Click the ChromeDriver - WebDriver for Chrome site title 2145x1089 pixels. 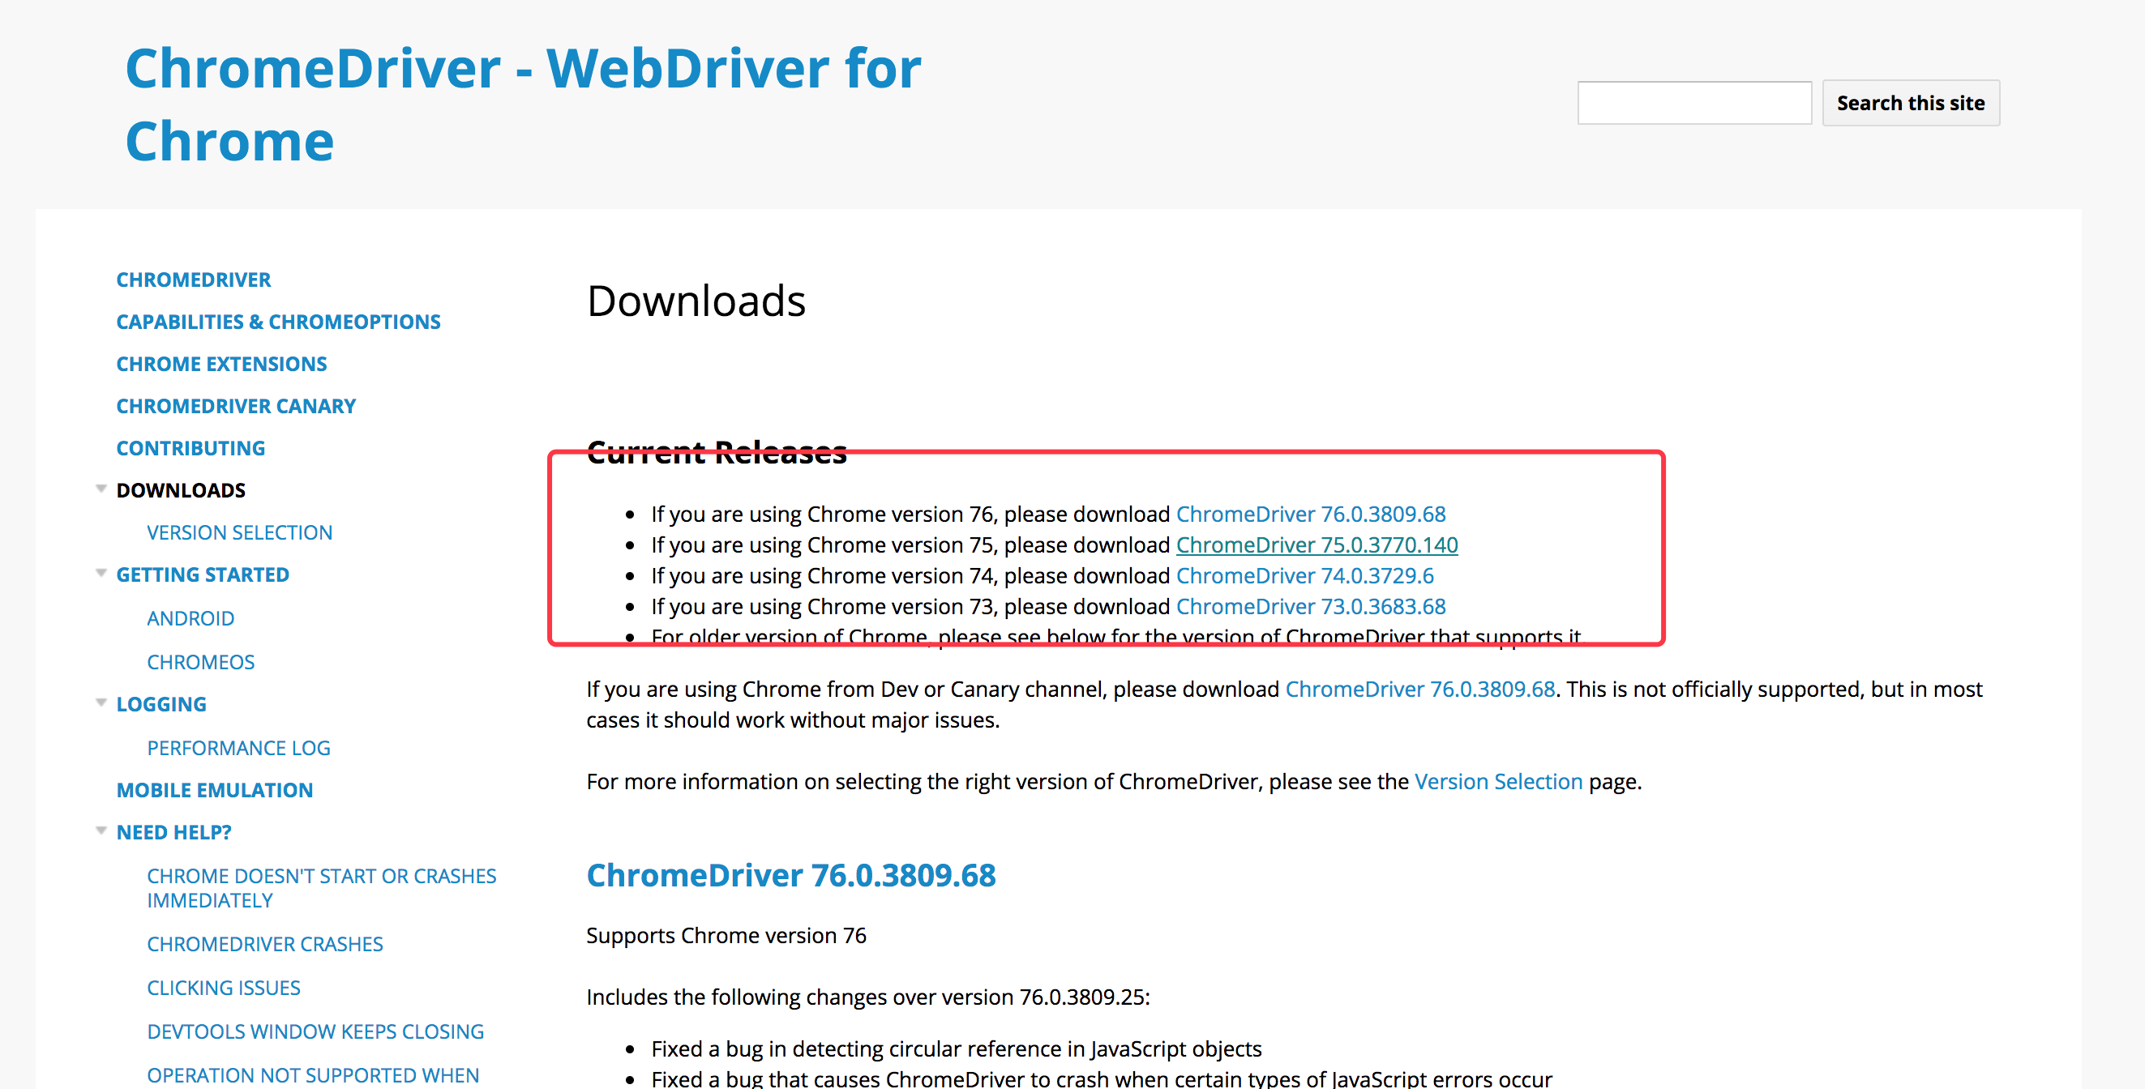(x=522, y=103)
